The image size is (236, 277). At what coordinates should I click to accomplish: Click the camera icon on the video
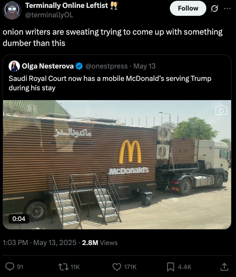tap(221, 110)
